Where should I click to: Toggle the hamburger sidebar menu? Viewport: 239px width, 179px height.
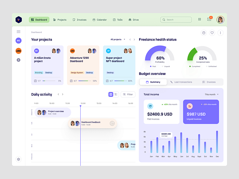tap(19, 32)
